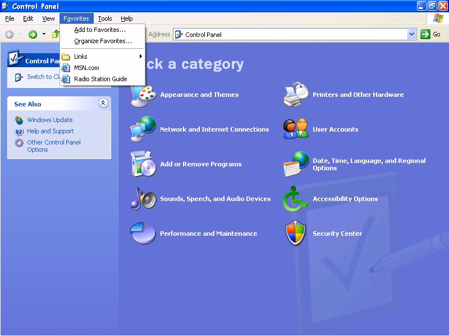Open the User Accounts icon
This screenshot has height=336, width=449.
[296, 129]
